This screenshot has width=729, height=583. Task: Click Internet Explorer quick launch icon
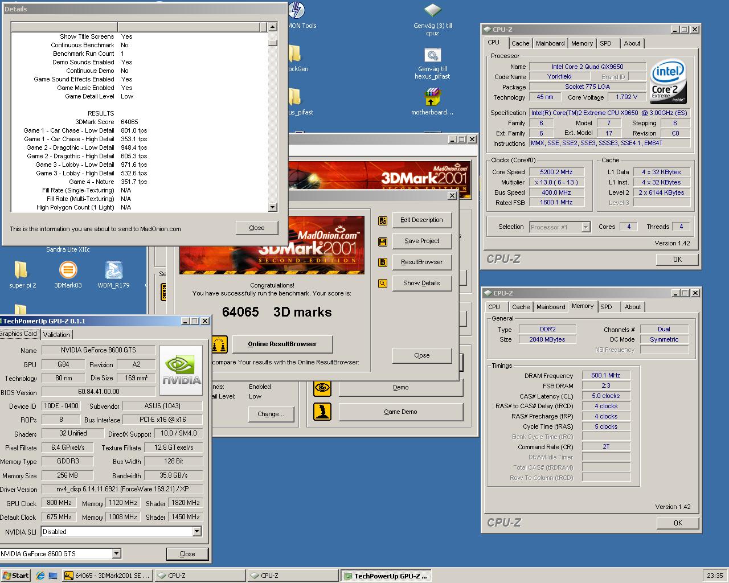[x=40, y=576]
